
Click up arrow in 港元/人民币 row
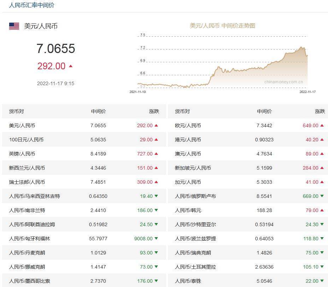pyautogui.click(x=322, y=140)
